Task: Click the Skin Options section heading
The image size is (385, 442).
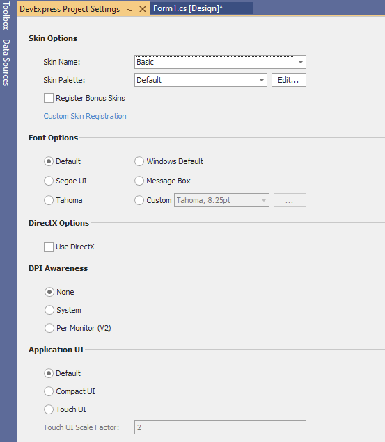Action: click(x=53, y=38)
